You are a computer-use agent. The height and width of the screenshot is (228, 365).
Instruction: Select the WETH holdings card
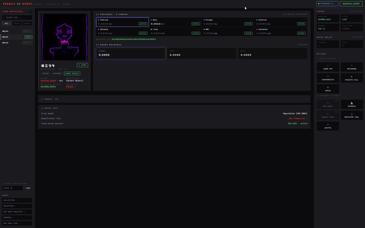coord(273,53)
